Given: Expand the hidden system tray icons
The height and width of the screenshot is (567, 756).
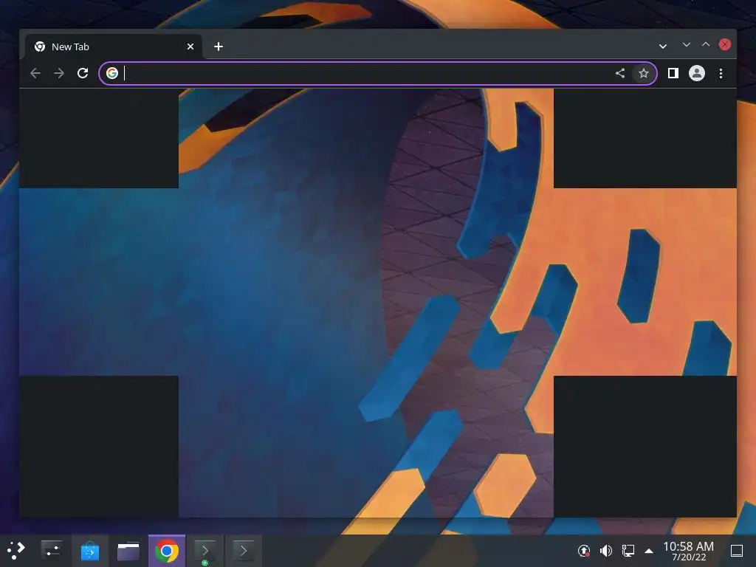Looking at the screenshot, I should [x=649, y=551].
